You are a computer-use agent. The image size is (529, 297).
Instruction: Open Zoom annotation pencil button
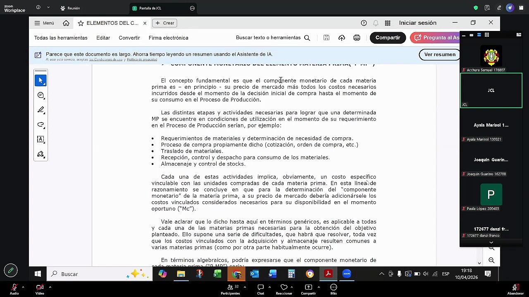coord(11,271)
